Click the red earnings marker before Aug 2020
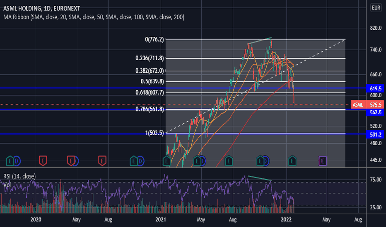Viewport: 386px width, 227px height. (102, 161)
